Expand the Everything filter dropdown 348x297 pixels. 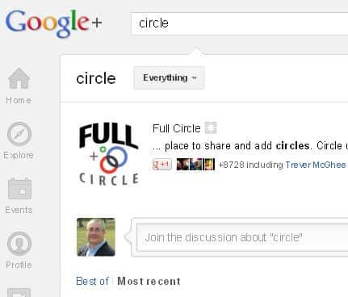point(169,77)
